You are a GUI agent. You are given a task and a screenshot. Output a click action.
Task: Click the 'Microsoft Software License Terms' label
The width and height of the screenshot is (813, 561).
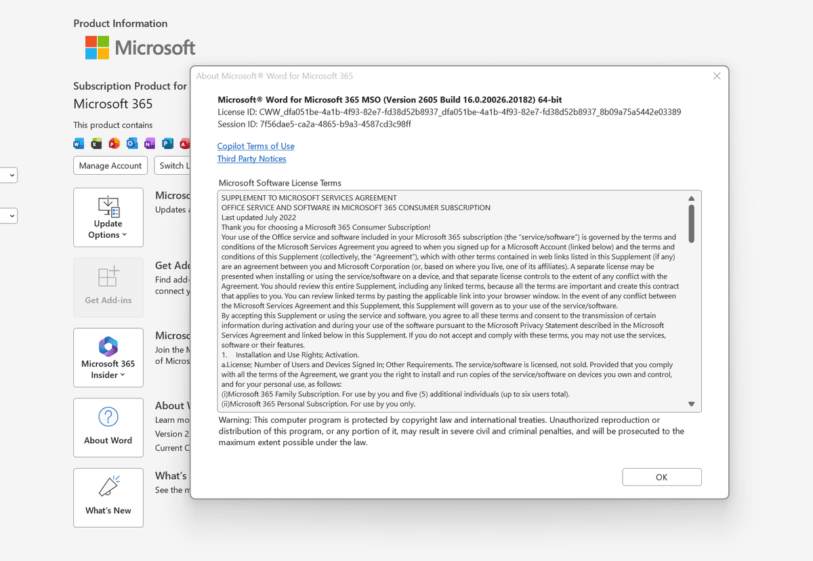[280, 183]
